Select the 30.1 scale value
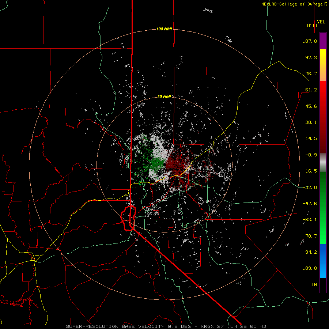The width and height of the screenshot is (329, 329). click(311, 122)
